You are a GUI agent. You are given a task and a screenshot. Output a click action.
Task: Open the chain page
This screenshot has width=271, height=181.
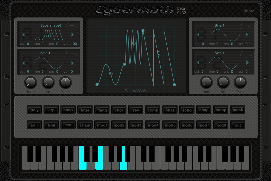pyautogui.click(x=85, y=125)
